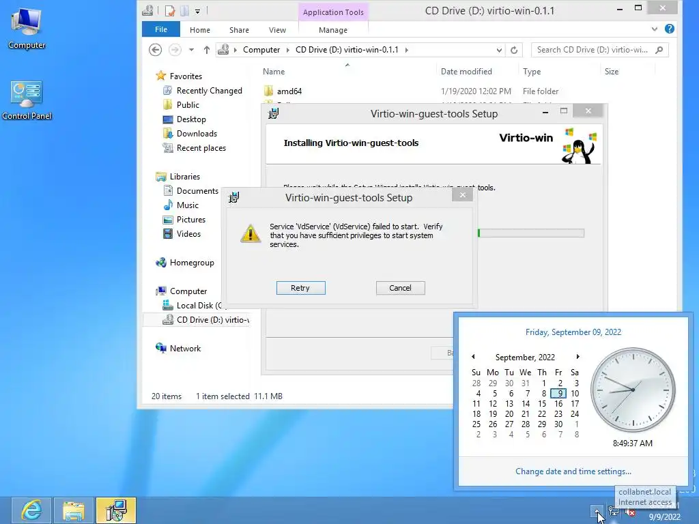Go to previous month in calendar
The width and height of the screenshot is (699, 524).
[473, 356]
